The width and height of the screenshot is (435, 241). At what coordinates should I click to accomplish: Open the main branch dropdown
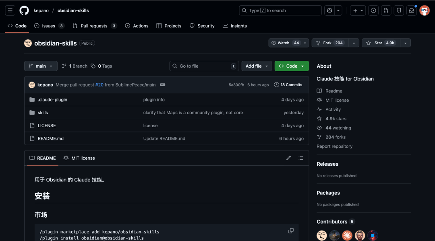point(41,66)
